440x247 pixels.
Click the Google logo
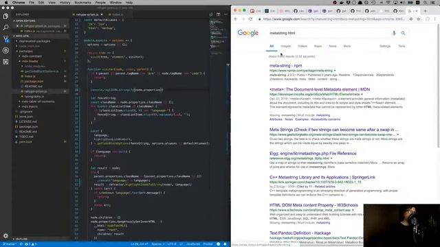[x=248, y=33]
